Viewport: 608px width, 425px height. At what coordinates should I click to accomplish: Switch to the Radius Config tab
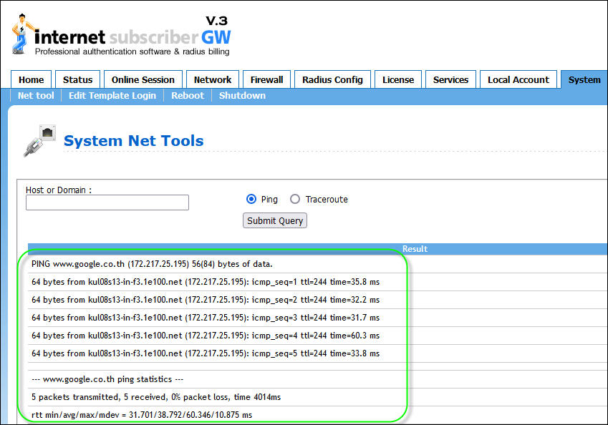[332, 80]
